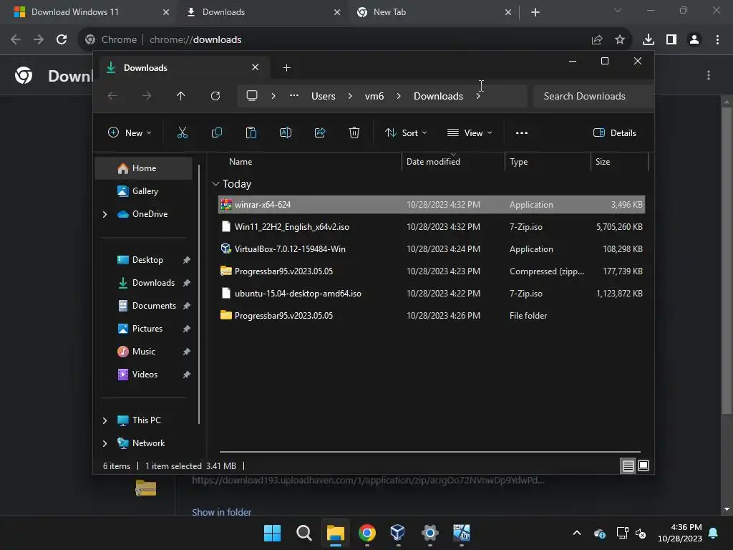Click the Delete trash can icon
The width and height of the screenshot is (733, 550).
tap(354, 132)
